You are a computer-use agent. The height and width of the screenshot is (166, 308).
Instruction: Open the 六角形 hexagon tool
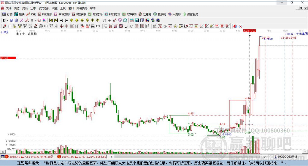[174, 14]
